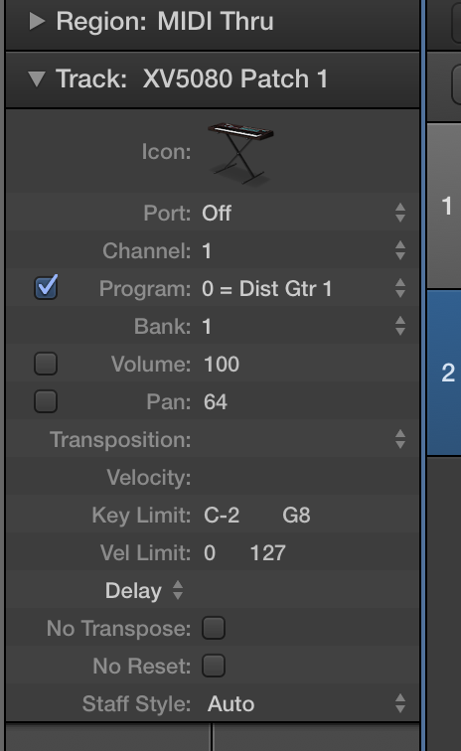Collapse the Track: XV5080 Patch 1 section
The image size is (461, 751).
[37, 79]
